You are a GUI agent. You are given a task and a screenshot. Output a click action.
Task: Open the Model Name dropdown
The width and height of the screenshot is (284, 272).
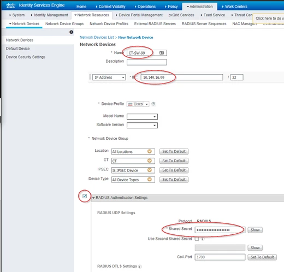[x=142, y=116]
